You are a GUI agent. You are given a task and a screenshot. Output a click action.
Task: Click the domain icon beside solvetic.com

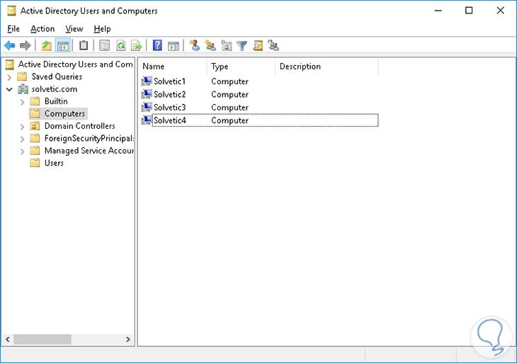(23, 89)
